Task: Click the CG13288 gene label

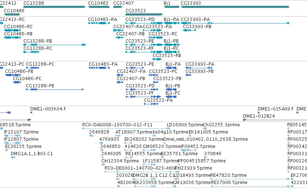Action: (34, 3)
